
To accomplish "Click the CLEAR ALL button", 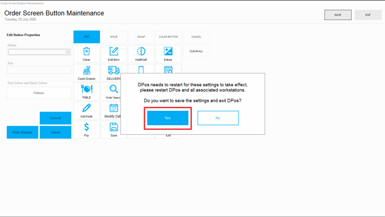I will click(x=197, y=51).
